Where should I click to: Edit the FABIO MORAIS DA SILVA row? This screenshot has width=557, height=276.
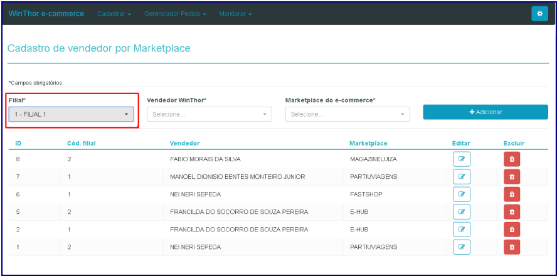(462, 159)
